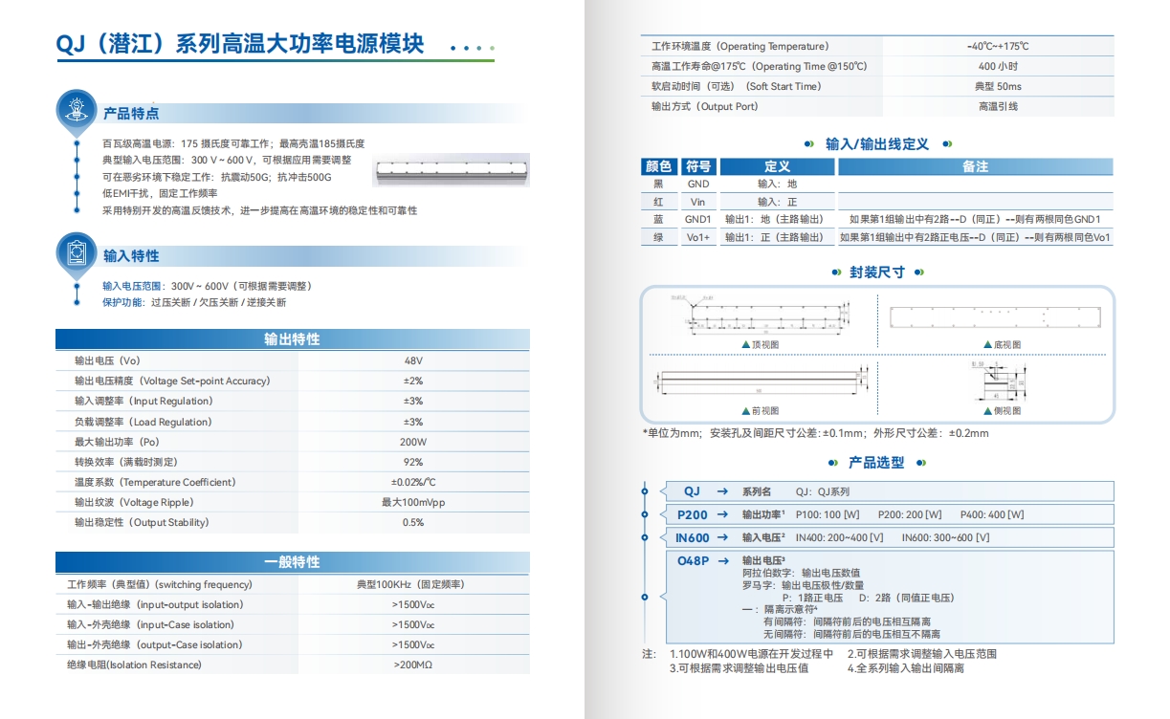Click the 备注 column header
Image resolution: width=1170 pixels, height=719 pixels.
[975, 167]
